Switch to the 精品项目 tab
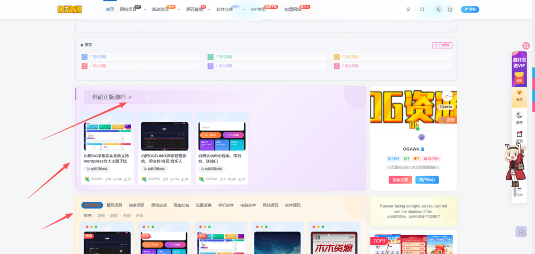Screen dimensions: 535x254 (114, 205)
